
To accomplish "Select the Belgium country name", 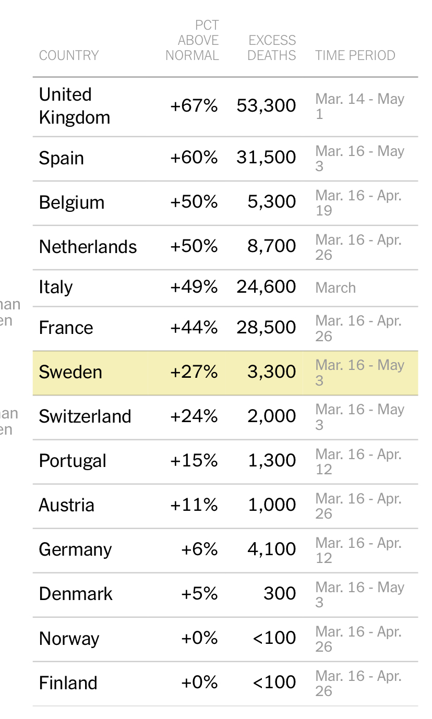I will [x=71, y=202].
